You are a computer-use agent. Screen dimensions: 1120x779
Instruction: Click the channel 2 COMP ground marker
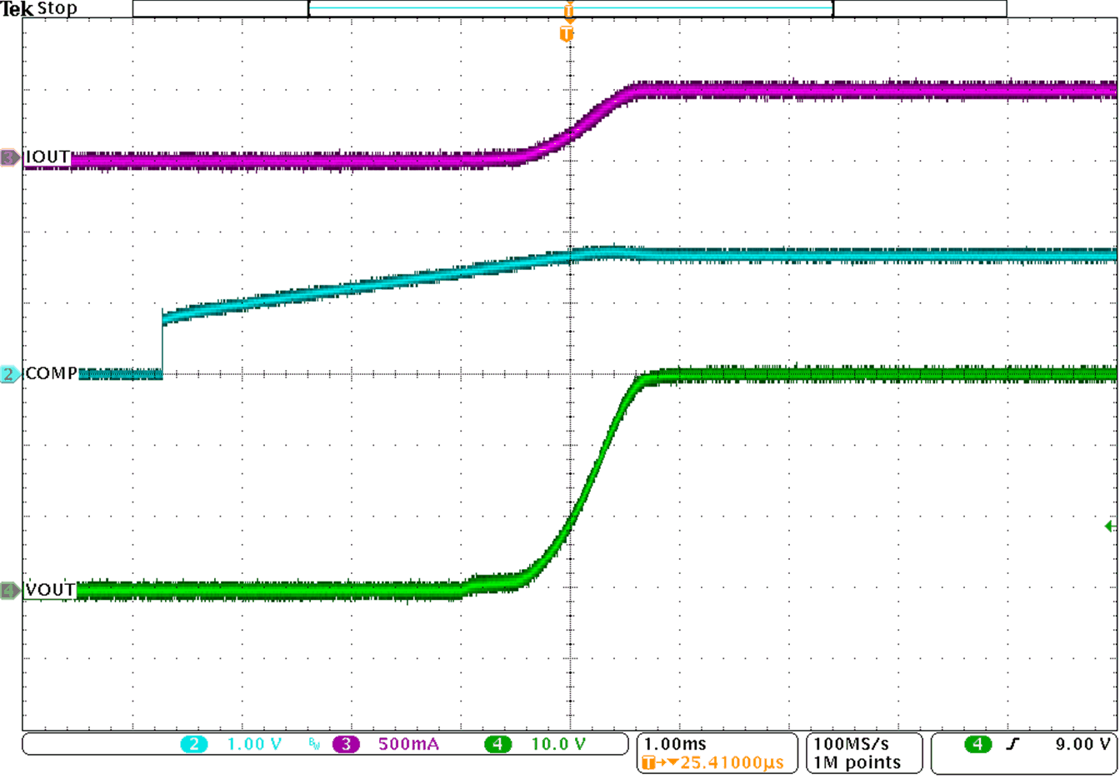(x=10, y=374)
